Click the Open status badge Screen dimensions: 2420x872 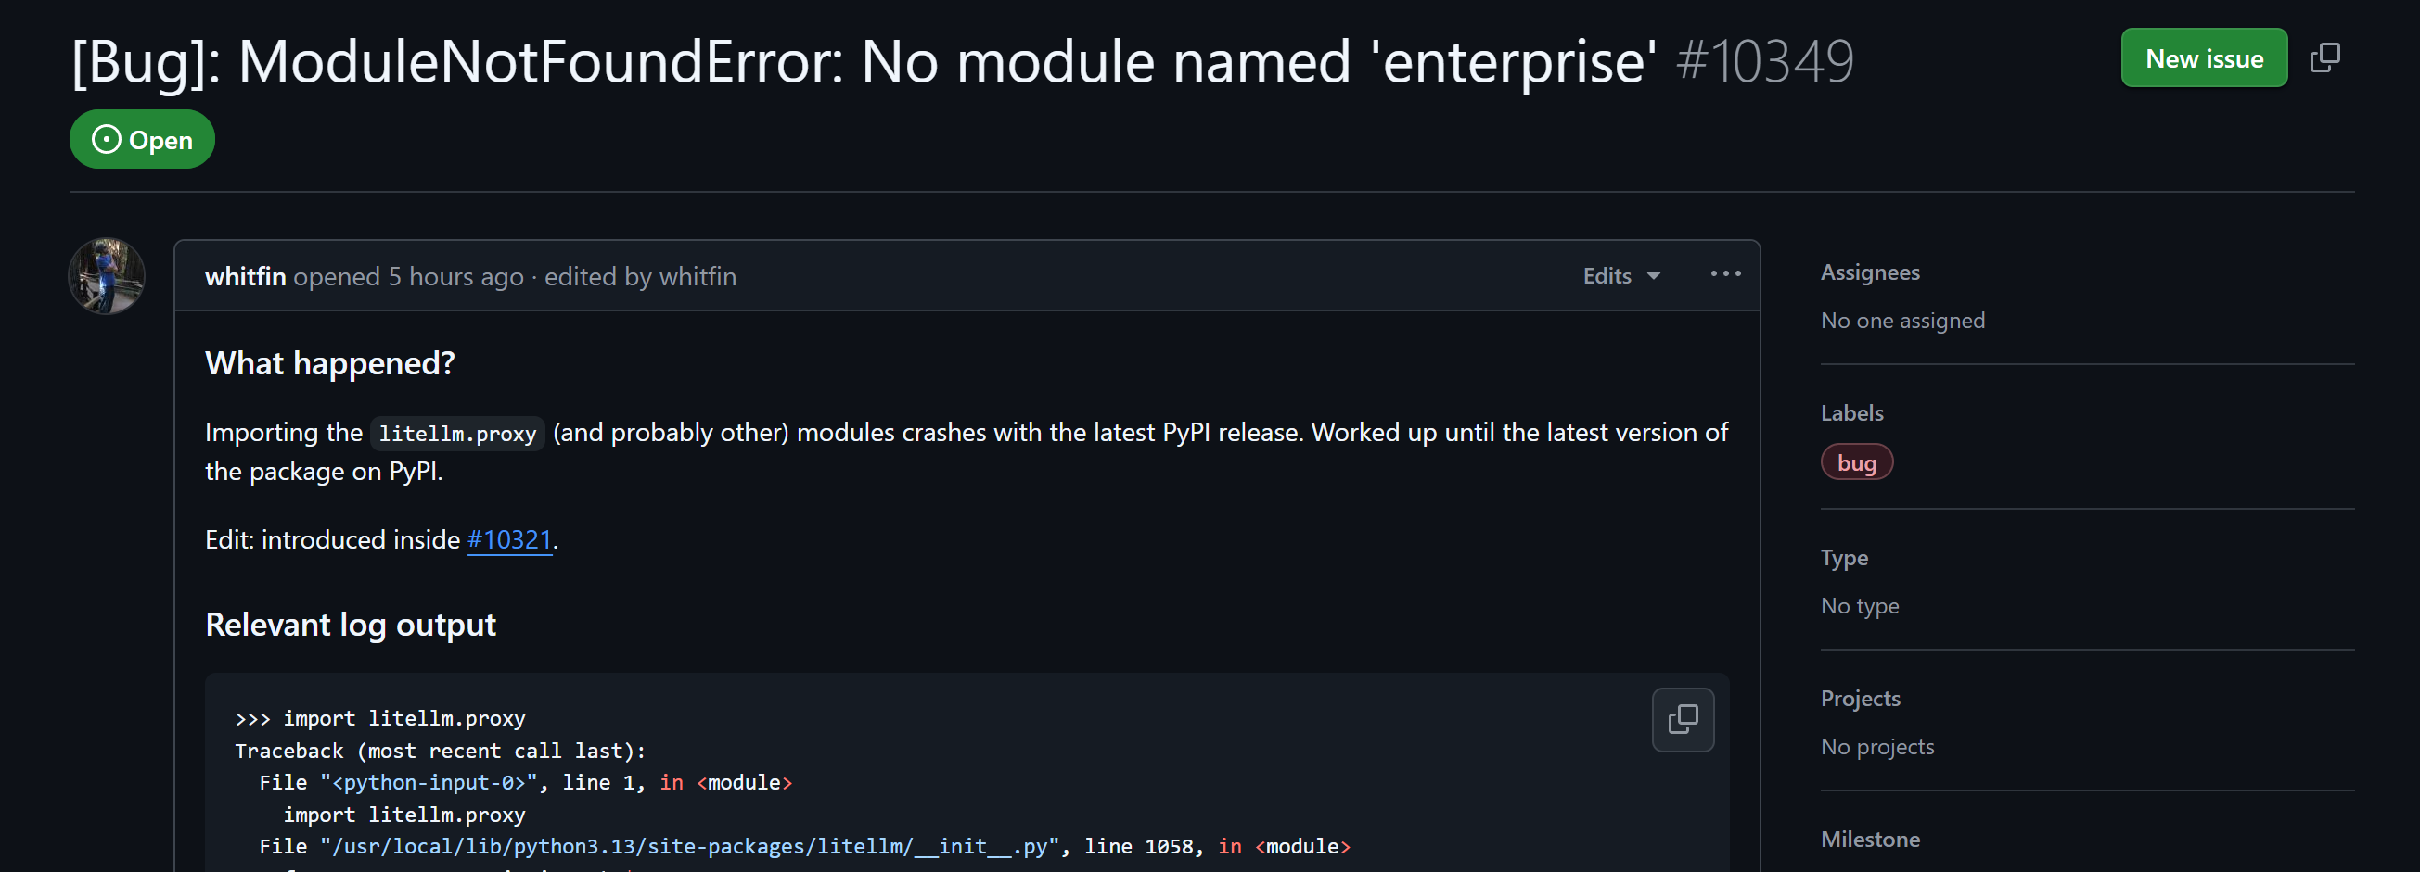[142, 140]
